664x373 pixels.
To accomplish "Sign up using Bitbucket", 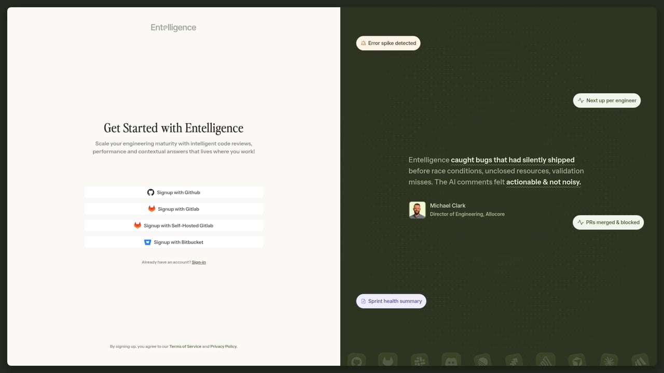I will click(x=174, y=242).
